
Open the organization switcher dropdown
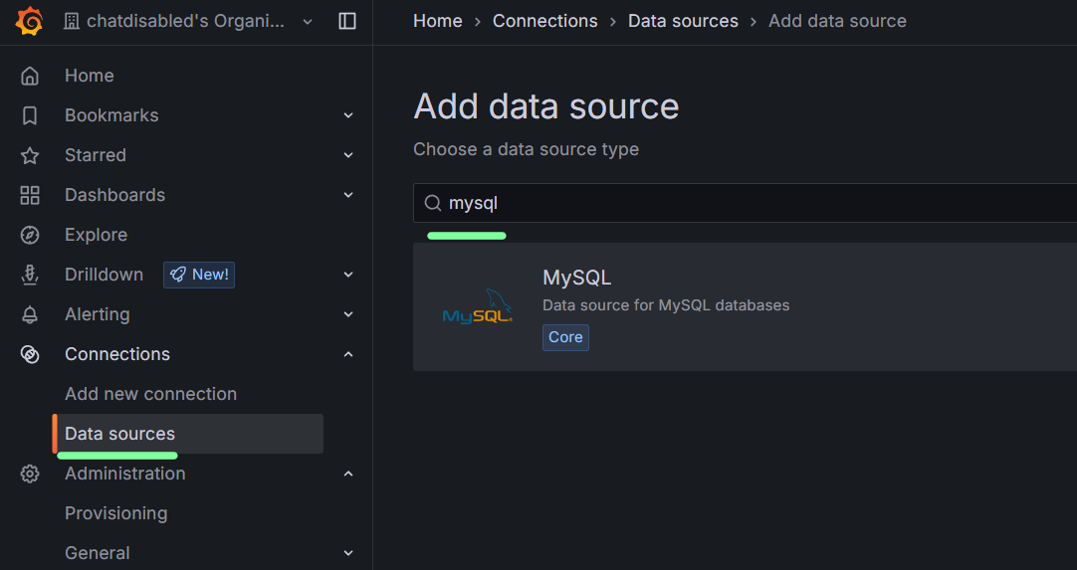click(x=308, y=21)
